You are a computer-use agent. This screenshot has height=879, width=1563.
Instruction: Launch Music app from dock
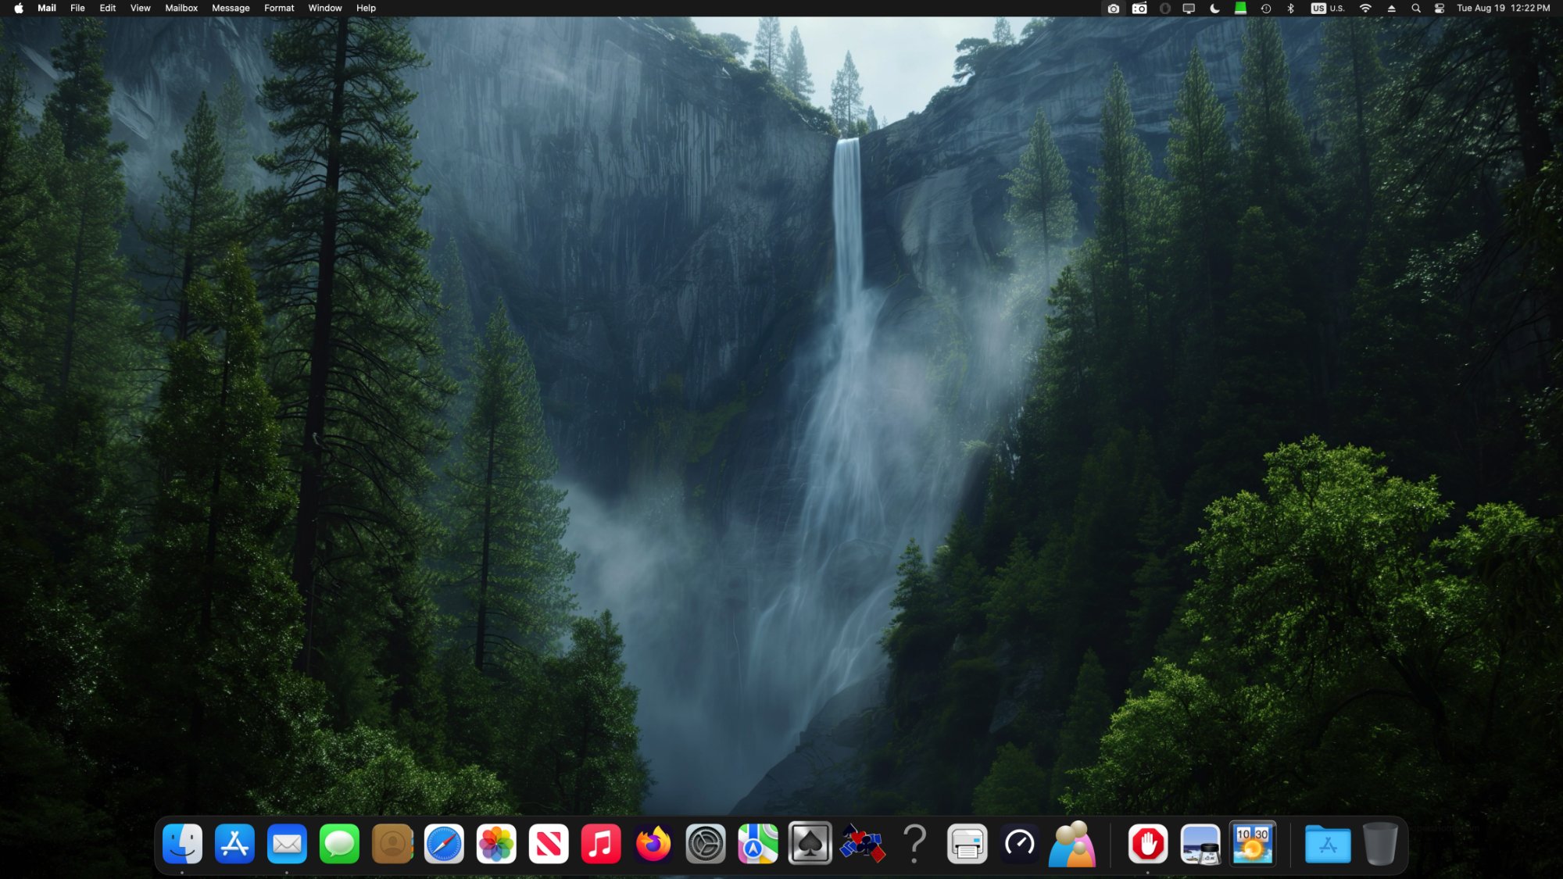click(x=601, y=844)
